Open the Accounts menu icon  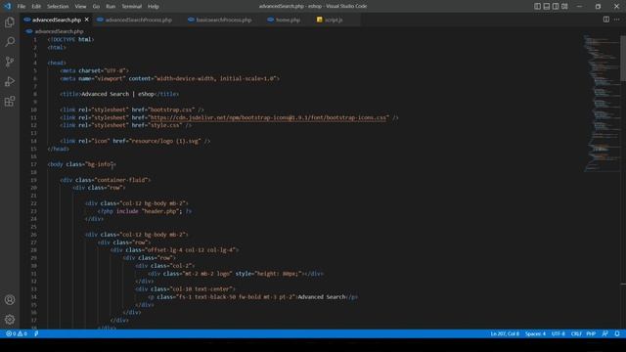pos(10,300)
